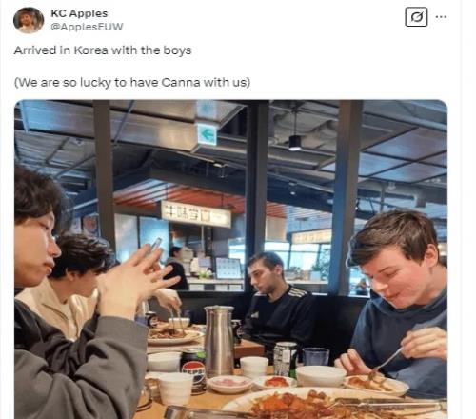Visit the @ApplesEUW handle link
This screenshot has width=476, height=419.
(87, 27)
